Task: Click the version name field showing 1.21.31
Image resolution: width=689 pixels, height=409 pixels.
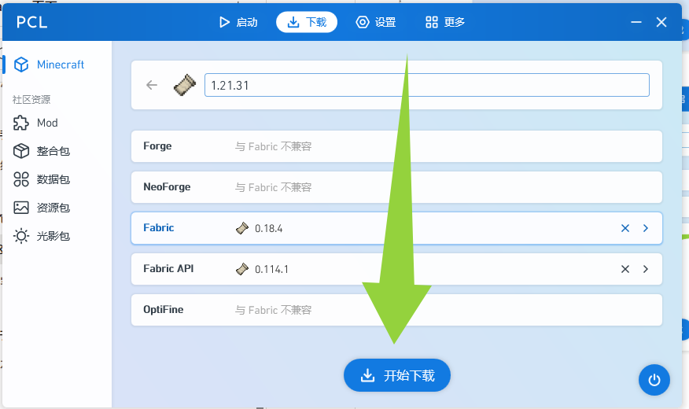Action: (426, 85)
